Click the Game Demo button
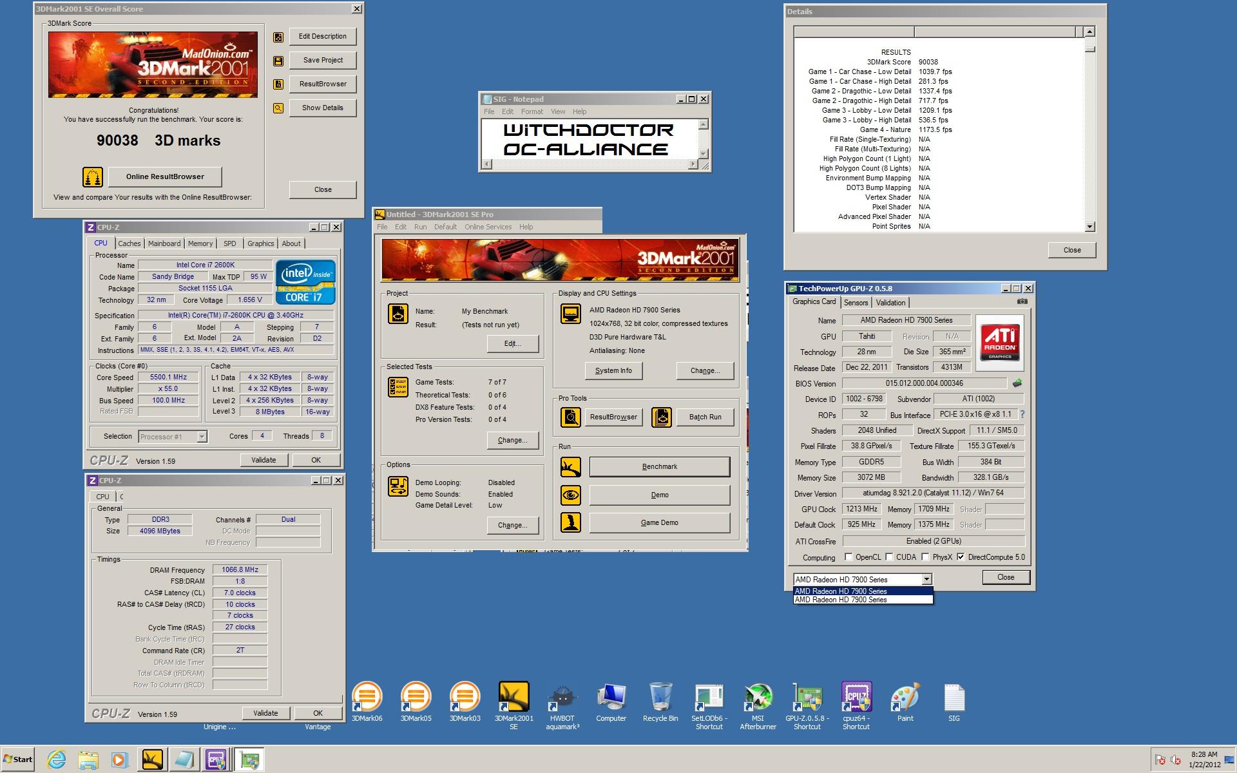 [660, 522]
